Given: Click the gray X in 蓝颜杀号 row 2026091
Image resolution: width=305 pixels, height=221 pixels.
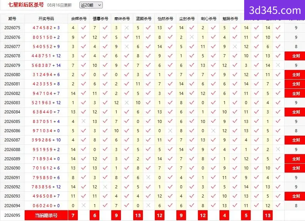Looking at the screenshot, I should pyautogui.click(x=148, y=177).
